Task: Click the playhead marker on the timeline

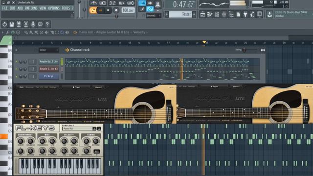Action: (x=204, y=42)
